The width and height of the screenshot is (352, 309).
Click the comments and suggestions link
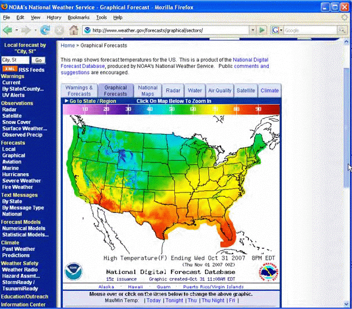[x=165, y=69]
